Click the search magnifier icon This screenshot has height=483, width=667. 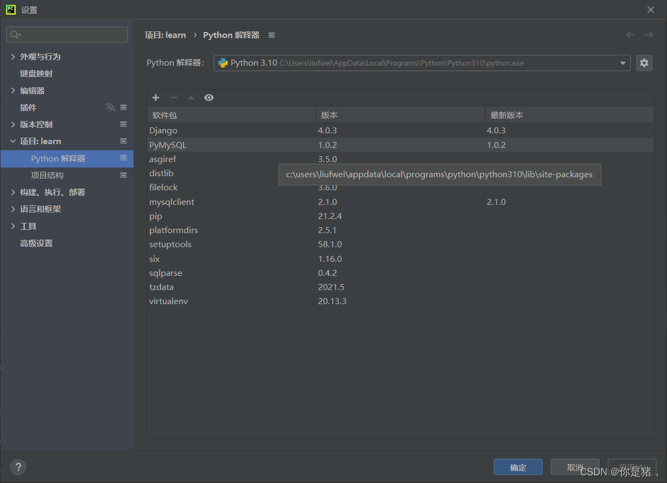coord(15,35)
